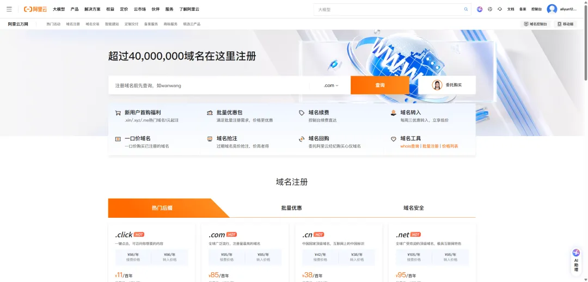588x282 pixels.
Task: Open the 产品 top menu
Action: [75, 9]
